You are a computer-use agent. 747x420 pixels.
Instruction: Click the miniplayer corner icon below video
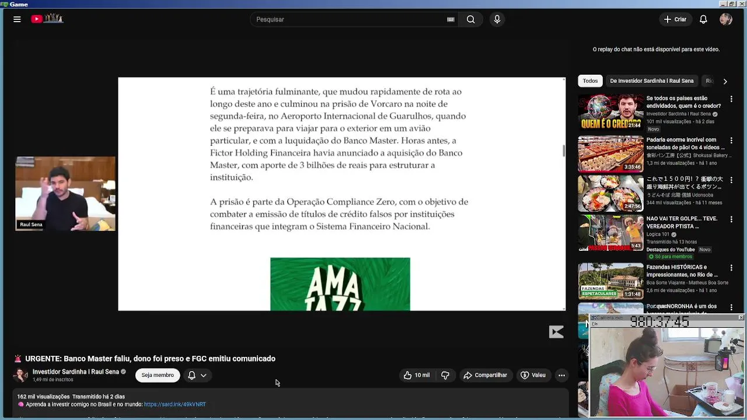click(x=556, y=332)
